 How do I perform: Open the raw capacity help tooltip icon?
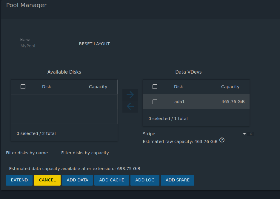coord(222,140)
